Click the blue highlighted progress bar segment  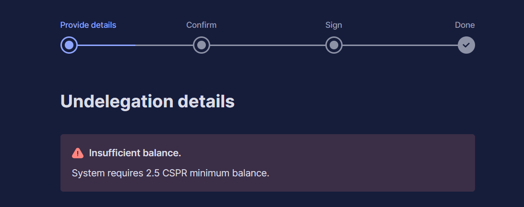[106, 45]
